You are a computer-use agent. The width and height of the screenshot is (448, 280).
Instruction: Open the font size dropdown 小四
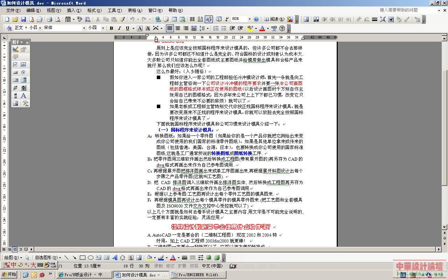pos(103,28)
